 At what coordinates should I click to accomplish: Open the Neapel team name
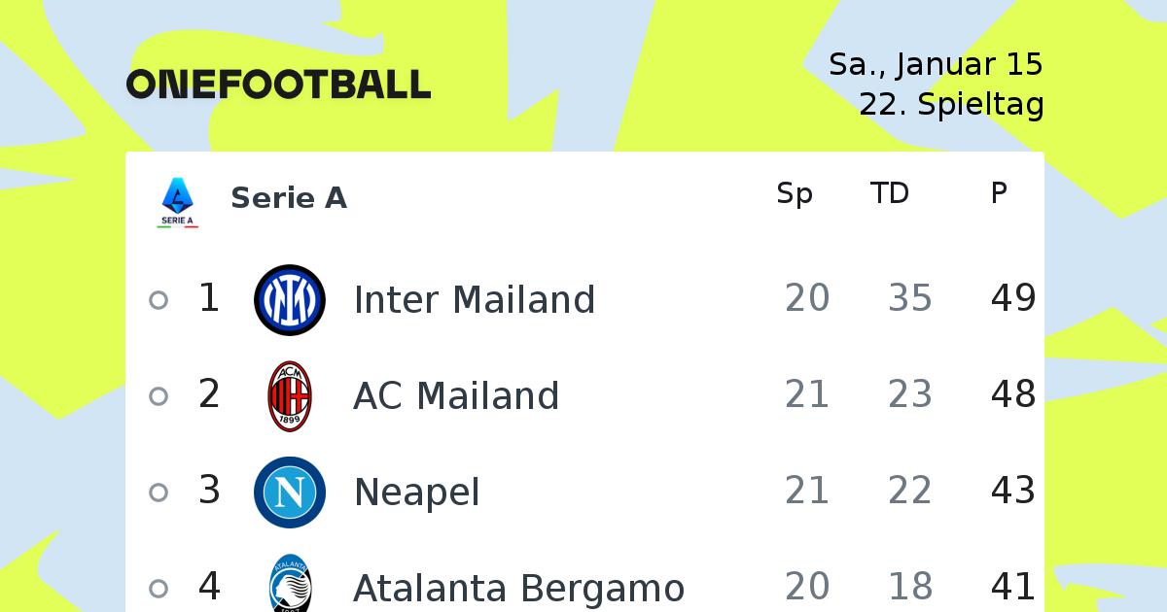417,493
